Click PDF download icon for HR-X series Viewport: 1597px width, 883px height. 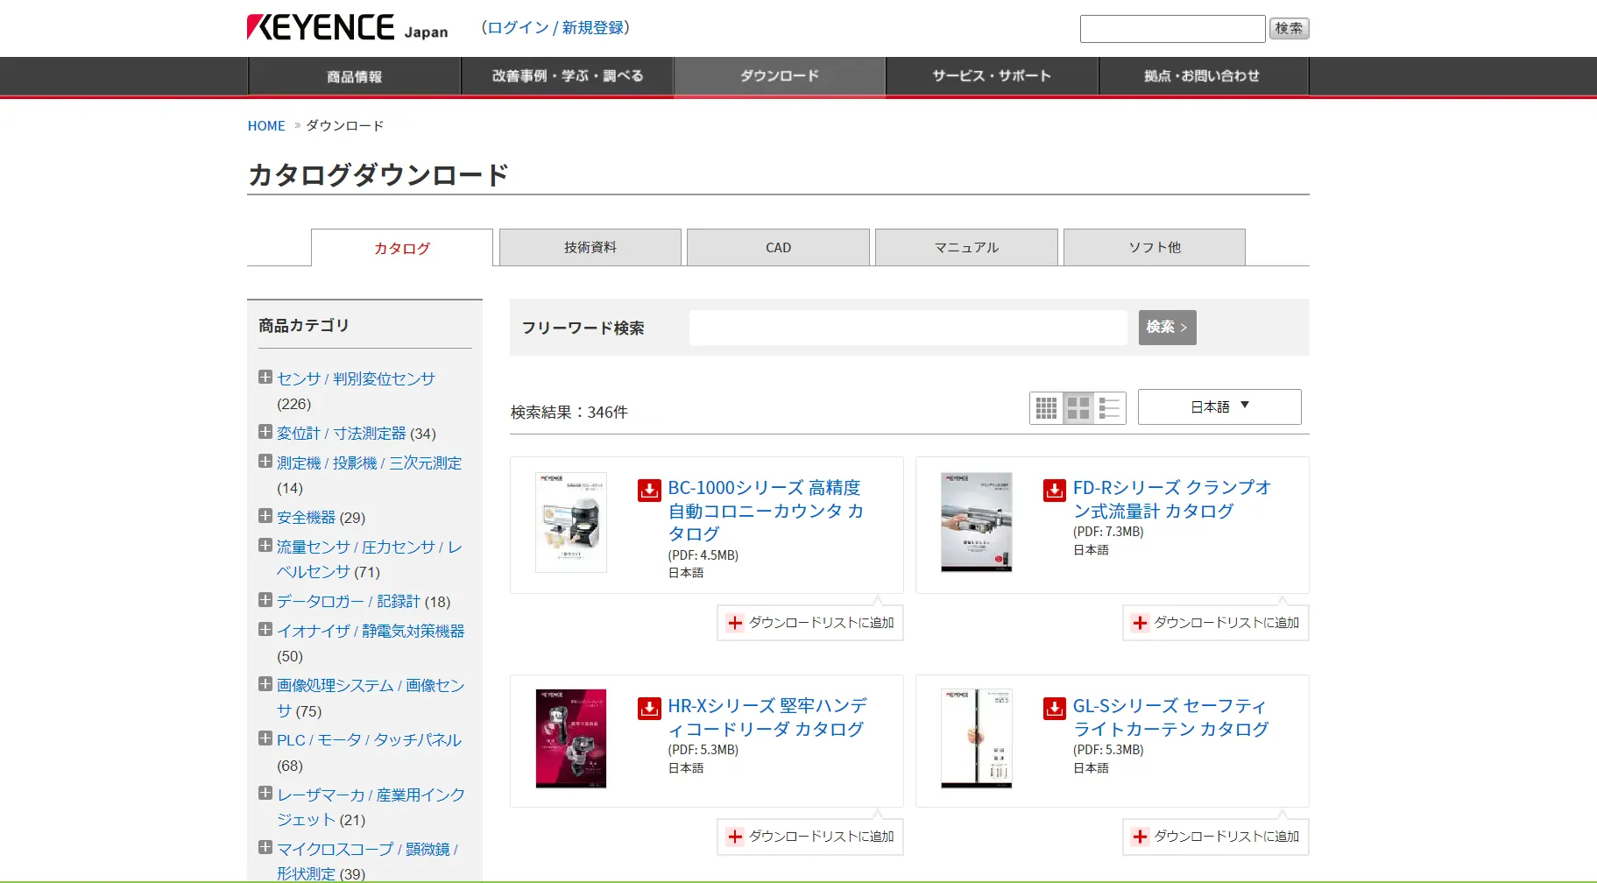pos(649,708)
